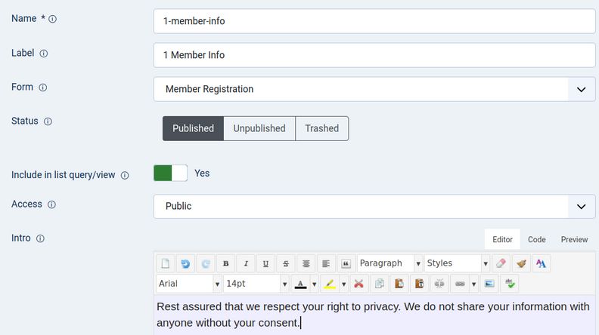Screen dimensions: 599x335
Task: Click the Undo arrow in the toolbar
Action: click(185, 264)
